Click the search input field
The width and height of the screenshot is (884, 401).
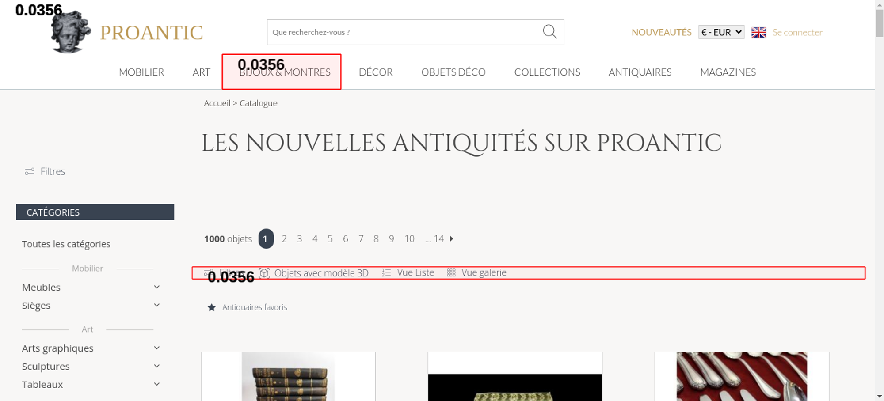click(x=402, y=32)
